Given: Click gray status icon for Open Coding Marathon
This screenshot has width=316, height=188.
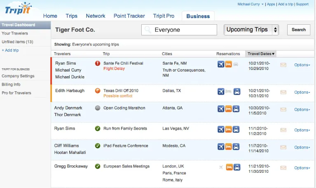Looking at the screenshot, I should [x=98, y=108].
